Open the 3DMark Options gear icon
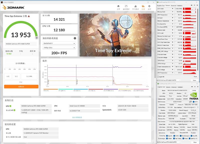The height and width of the screenshot is (144, 200). [x=149, y=6]
